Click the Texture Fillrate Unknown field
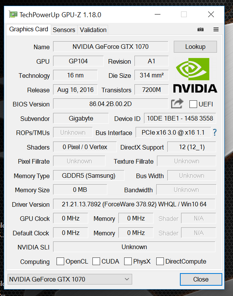Viewport: 233px width, 296px height. (x=186, y=161)
